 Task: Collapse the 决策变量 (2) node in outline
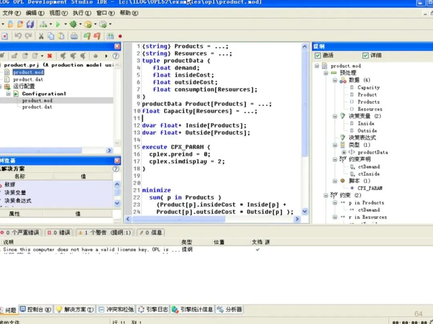coord(335,116)
